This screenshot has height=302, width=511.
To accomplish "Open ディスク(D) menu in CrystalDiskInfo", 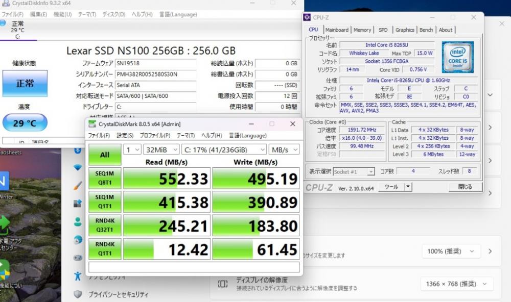I will pyautogui.click(x=114, y=14).
